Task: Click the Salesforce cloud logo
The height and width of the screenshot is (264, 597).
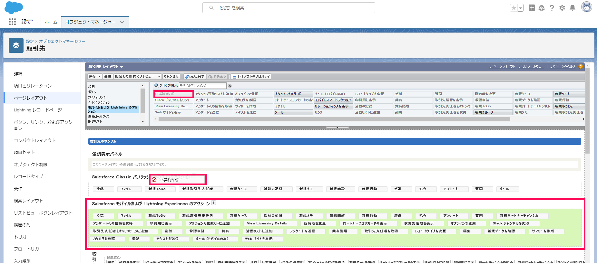Action: coord(14,8)
